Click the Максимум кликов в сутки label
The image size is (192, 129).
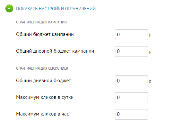[x=45, y=97]
